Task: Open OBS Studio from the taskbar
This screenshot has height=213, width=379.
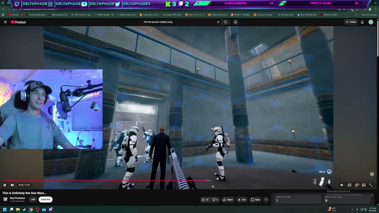Action: pos(38,209)
